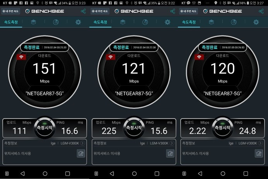This screenshot has height=179, width=268.
Task: Tap Android back button under 151 Mbps screen
Action: point(22,174)
